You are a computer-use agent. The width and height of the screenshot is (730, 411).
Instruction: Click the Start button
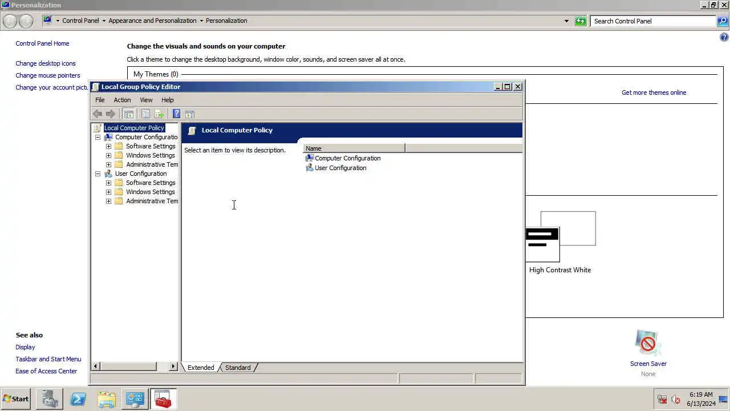coord(16,399)
